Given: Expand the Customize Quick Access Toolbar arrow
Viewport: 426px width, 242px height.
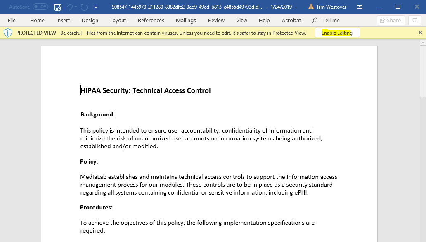Looking at the screenshot, I should (x=96, y=7).
